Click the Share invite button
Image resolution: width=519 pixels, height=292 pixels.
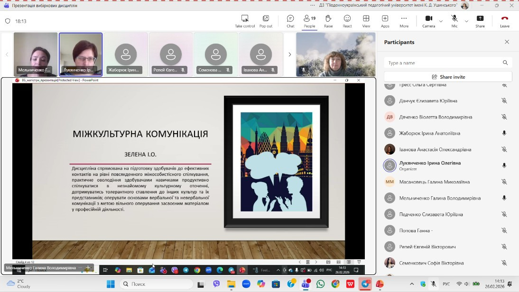click(x=448, y=77)
